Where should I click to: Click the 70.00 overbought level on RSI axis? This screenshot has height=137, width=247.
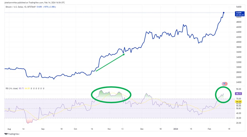[x=238, y=99]
